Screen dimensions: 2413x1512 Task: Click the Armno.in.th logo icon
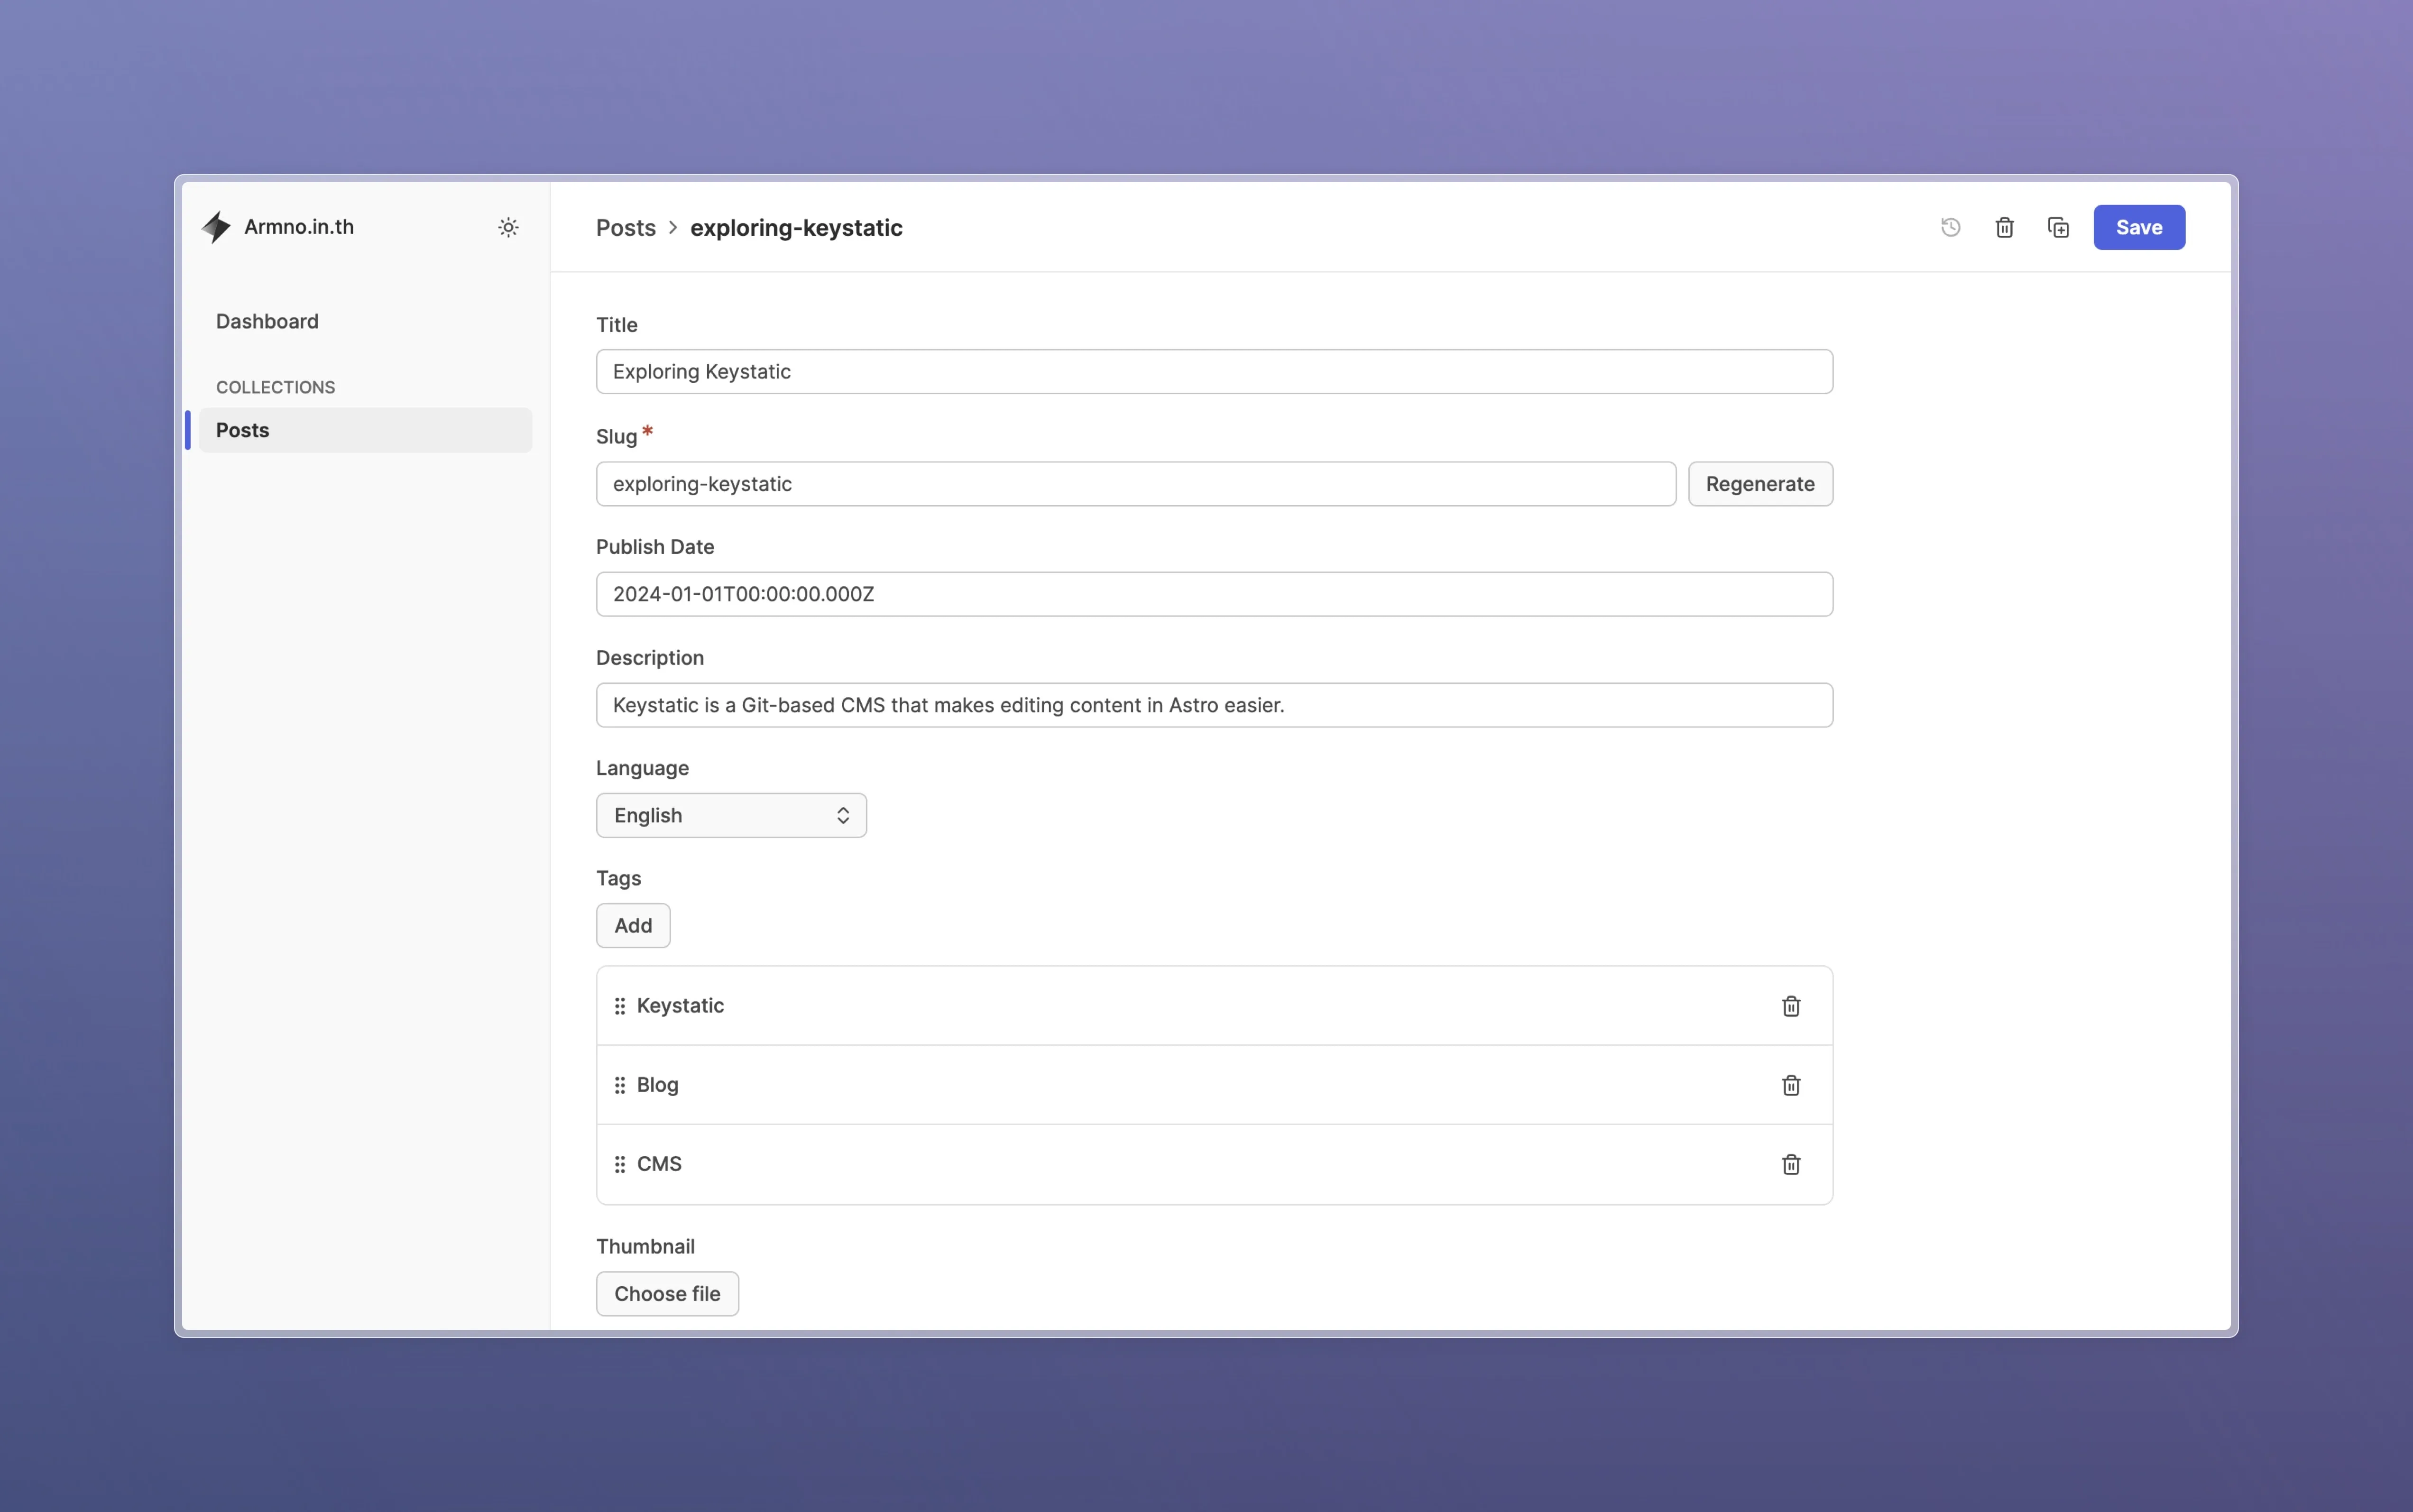tap(216, 227)
